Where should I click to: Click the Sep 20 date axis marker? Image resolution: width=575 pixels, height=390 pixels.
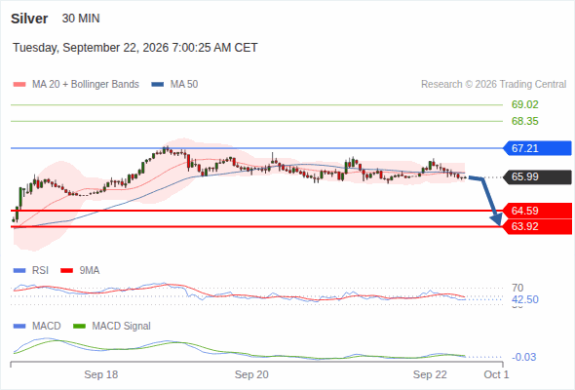(251, 374)
